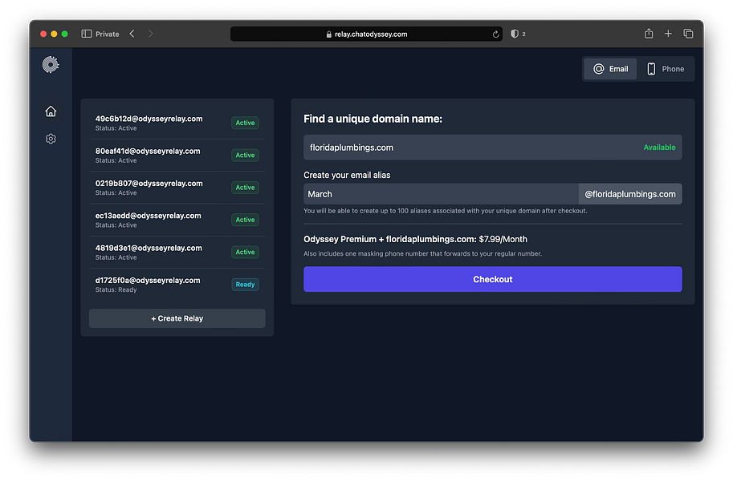Click Active badge for ec13aedd relay
The width and height of the screenshot is (733, 481).
245,220
